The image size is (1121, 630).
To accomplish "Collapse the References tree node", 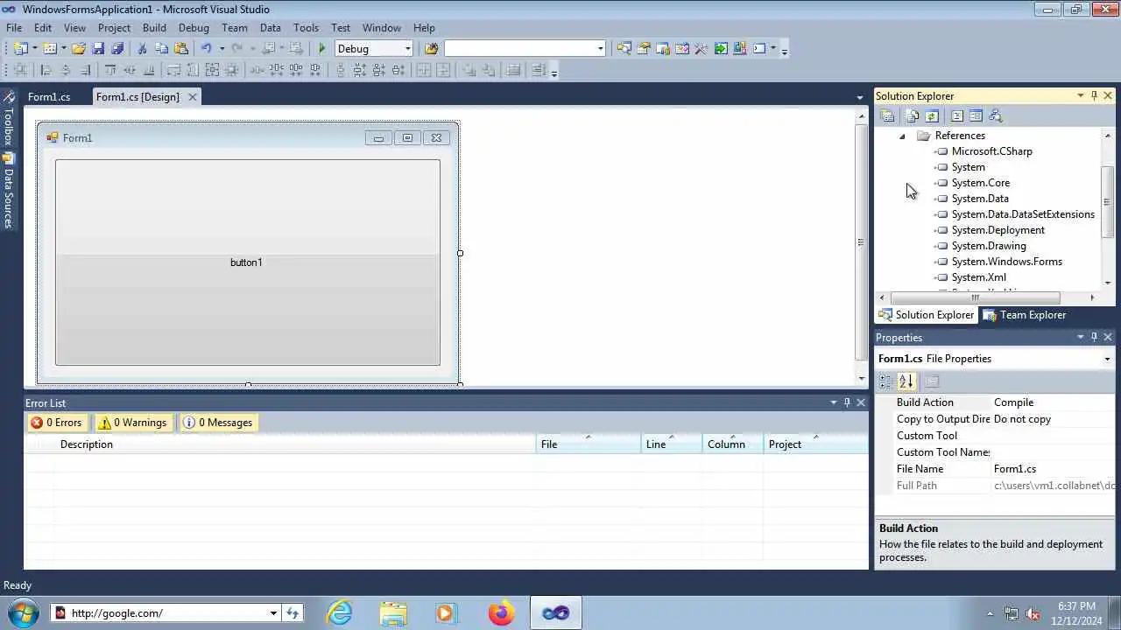I will click(x=902, y=136).
